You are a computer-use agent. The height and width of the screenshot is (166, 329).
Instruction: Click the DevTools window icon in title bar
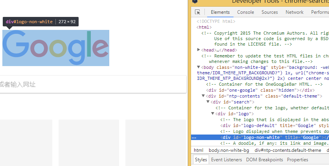point(195,2)
